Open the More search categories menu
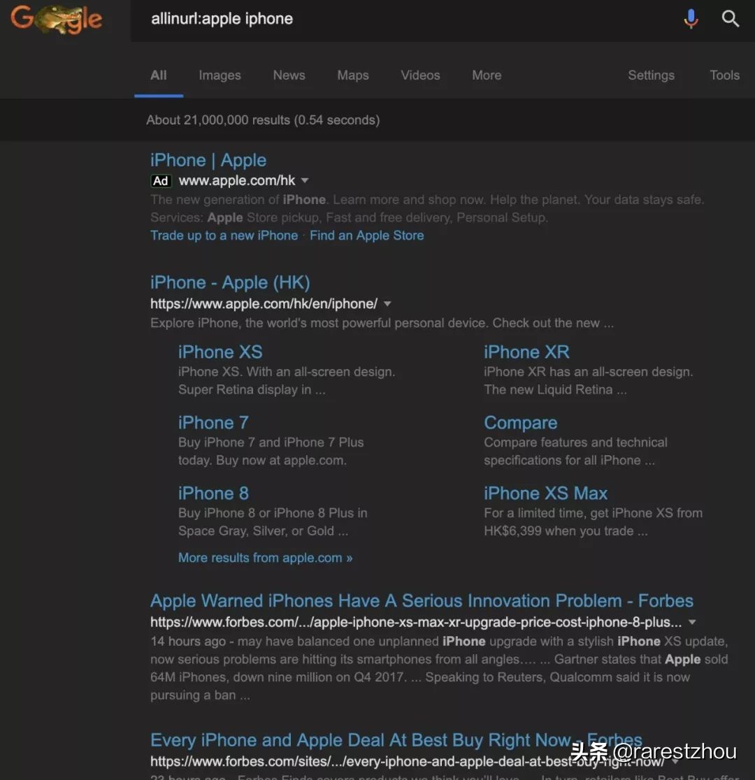755x780 pixels. coord(486,75)
